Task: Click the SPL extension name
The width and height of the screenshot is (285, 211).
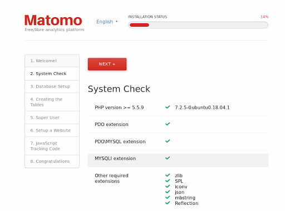Action: [179, 181]
